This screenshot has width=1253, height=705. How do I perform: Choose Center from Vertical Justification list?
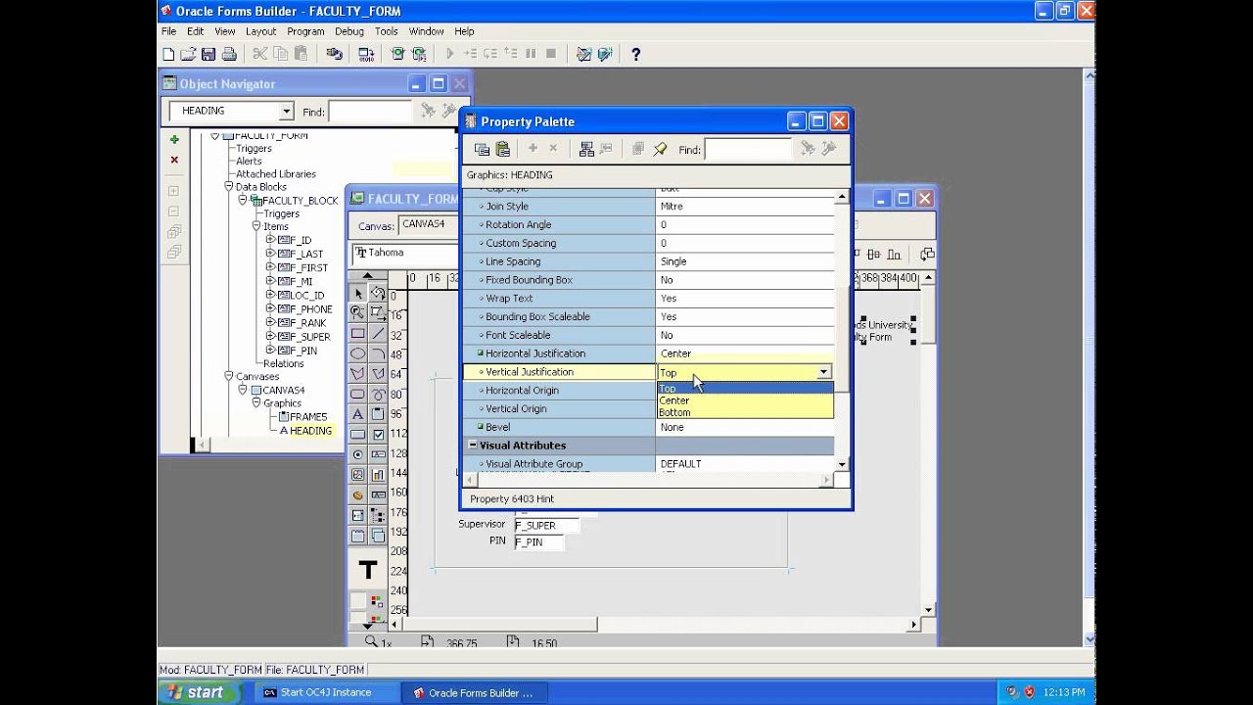click(x=745, y=400)
